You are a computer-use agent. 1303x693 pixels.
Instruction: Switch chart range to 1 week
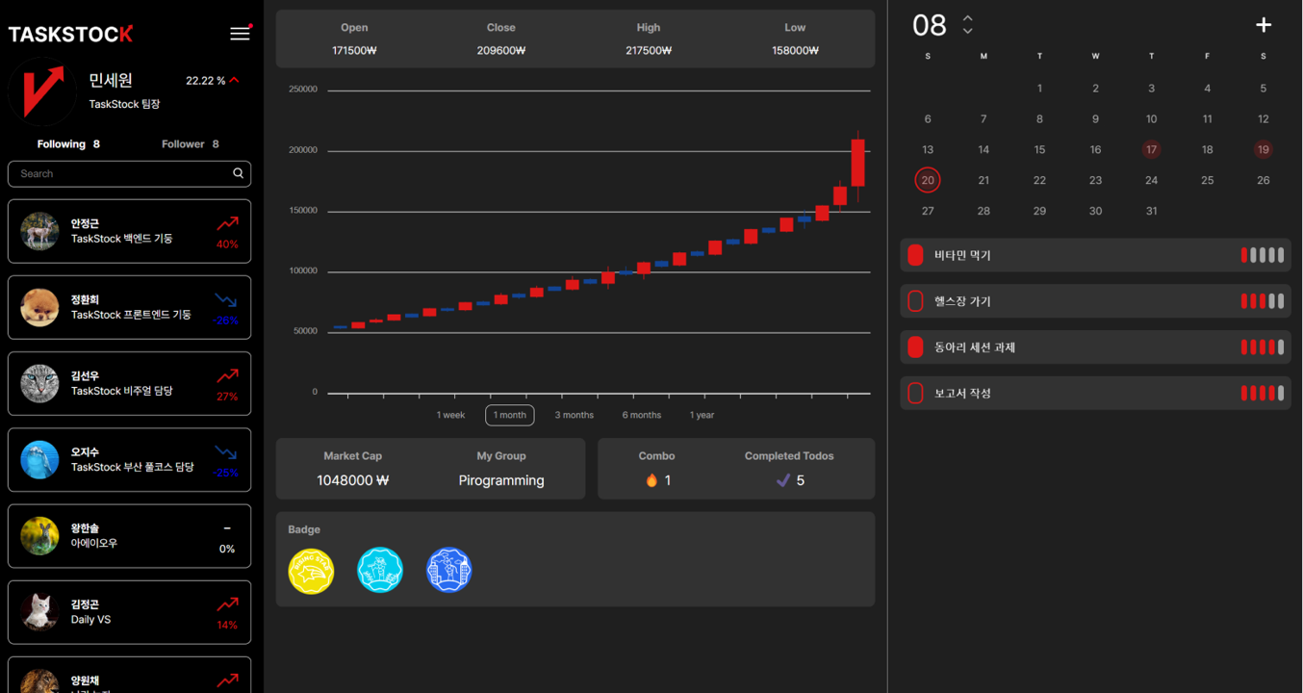[450, 415]
